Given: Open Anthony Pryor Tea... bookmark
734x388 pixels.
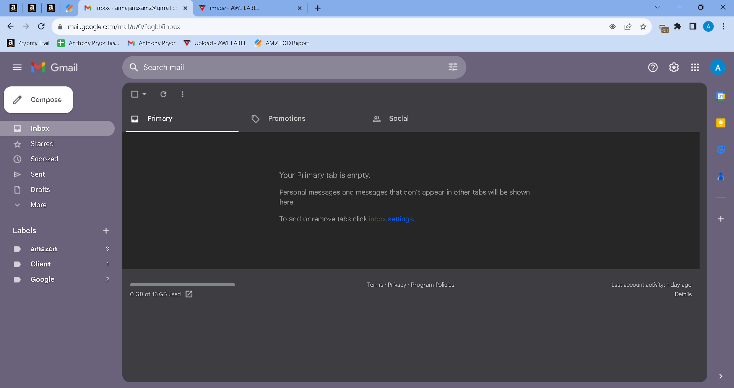Looking at the screenshot, I should pyautogui.click(x=88, y=43).
